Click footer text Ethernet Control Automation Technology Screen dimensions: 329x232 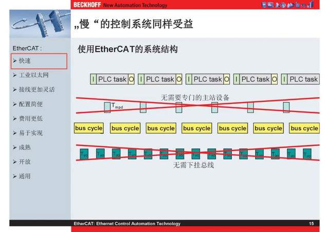click(138, 224)
